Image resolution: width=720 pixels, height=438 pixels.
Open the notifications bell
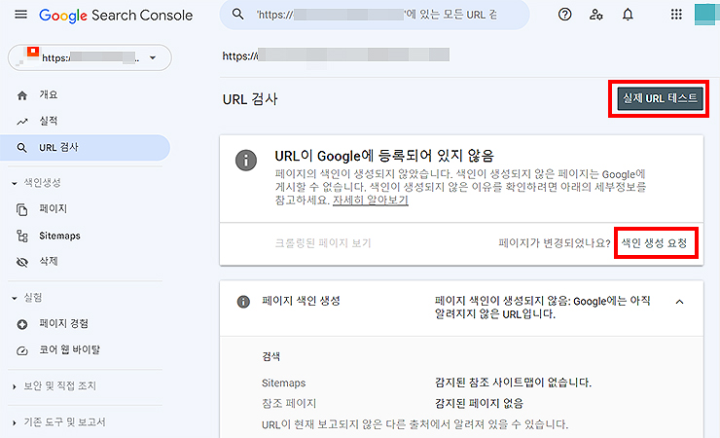(628, 15)
